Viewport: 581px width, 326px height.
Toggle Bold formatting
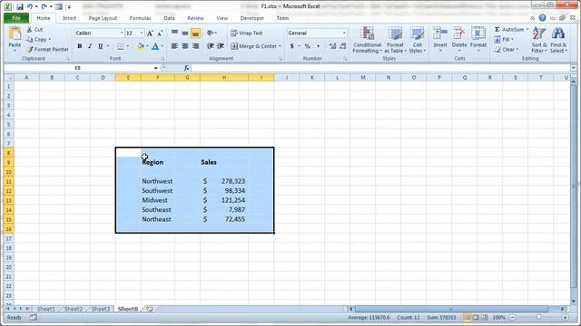(x=79, y=46)
